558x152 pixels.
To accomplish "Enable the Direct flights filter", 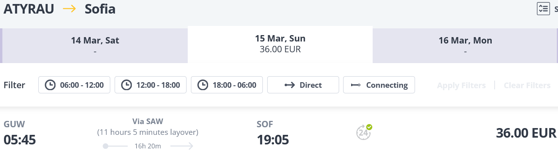I will 303,85.
